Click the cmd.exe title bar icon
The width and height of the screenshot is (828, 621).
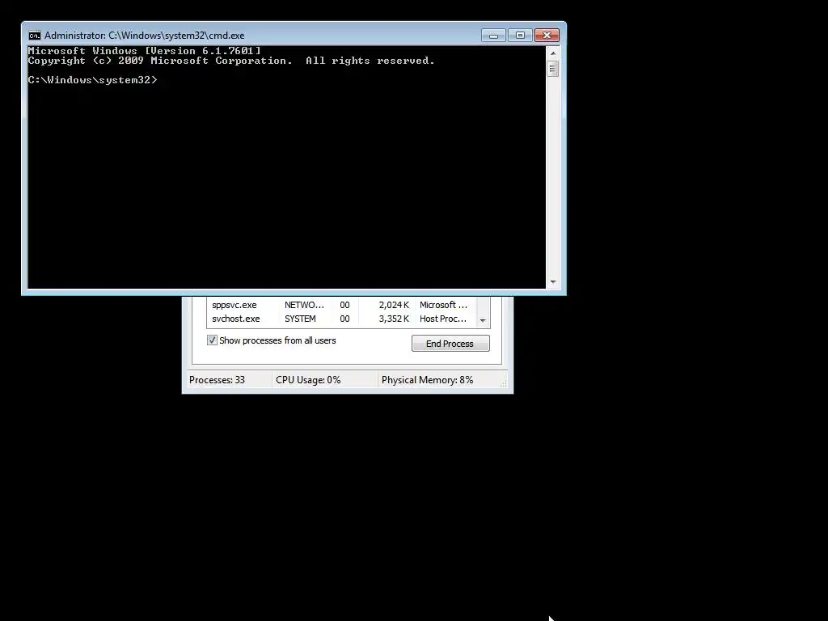[34, 36]
